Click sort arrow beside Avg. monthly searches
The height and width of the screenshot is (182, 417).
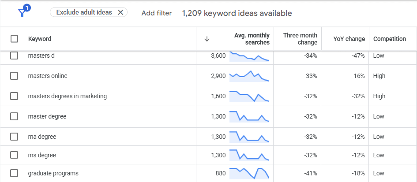(x=207, y=39)
